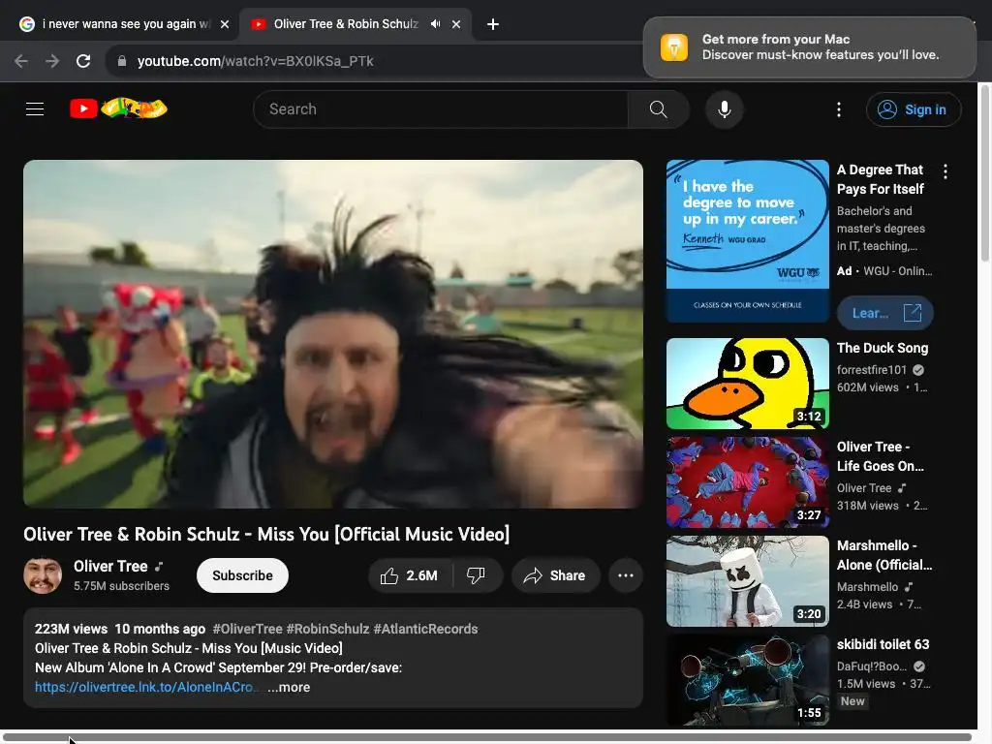The width and height of the screenshot is (992, 744).
Task: Subscribe to Oliver Tree channel
Action: click(242, 575)
